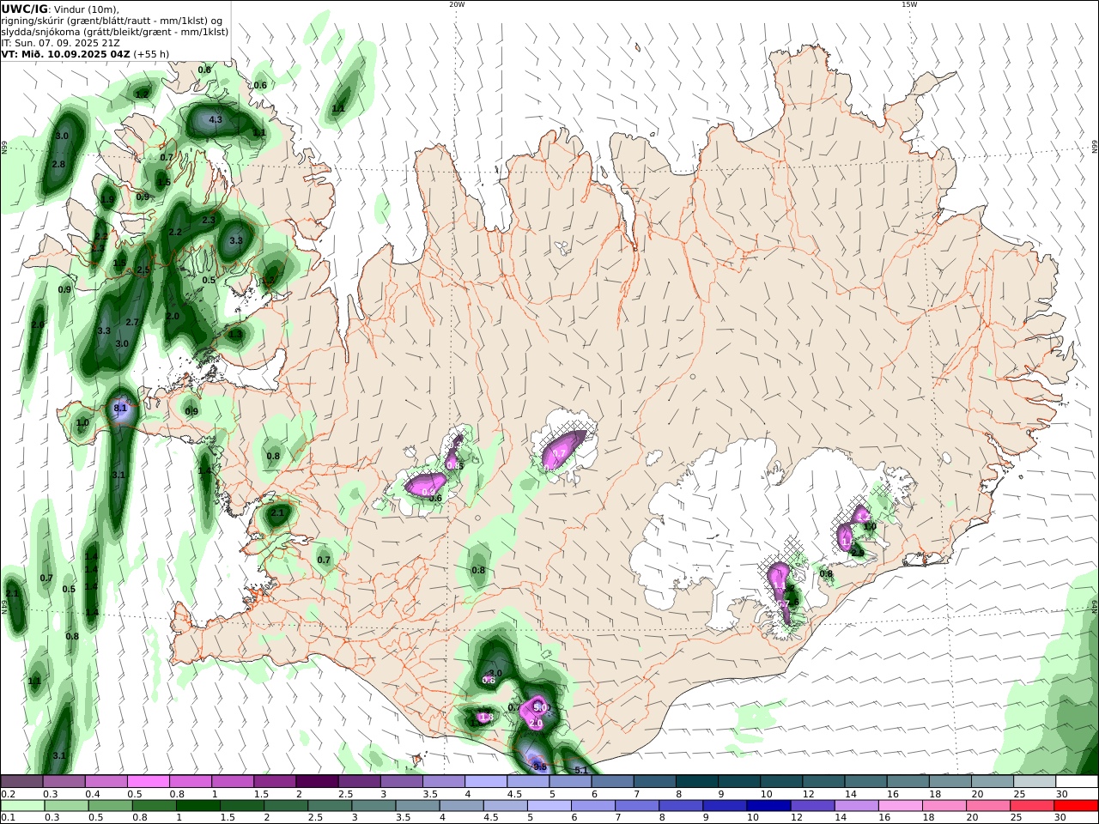Pick the pale grey swatch labelled 25

click(1033, 781)
